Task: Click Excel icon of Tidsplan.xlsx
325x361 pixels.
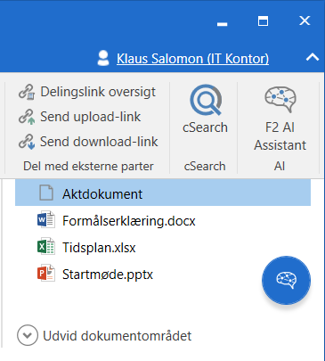Action: (46, 246)
